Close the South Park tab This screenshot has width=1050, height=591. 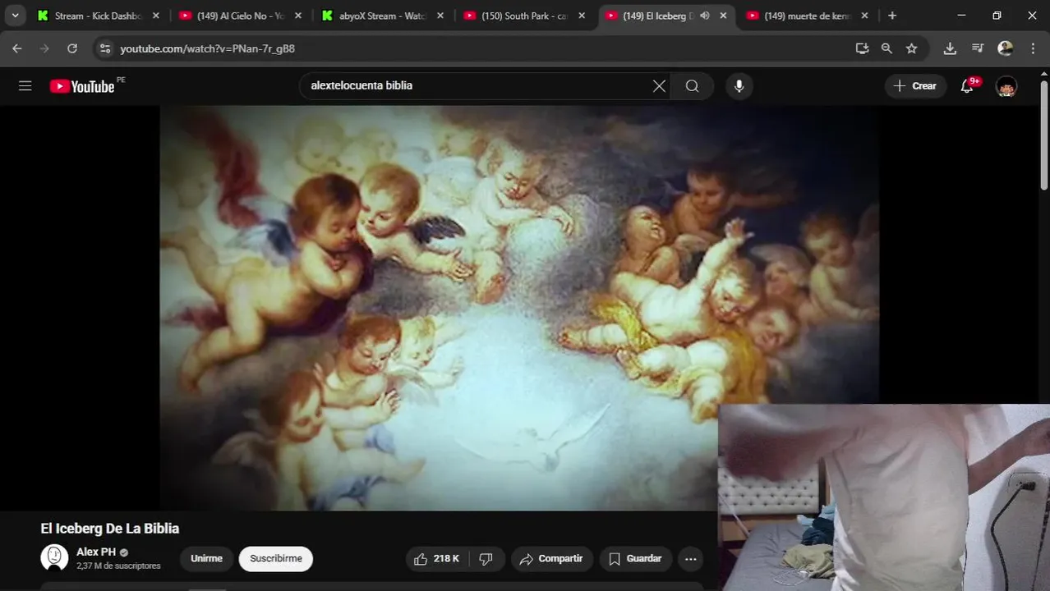pyautogui.click(x=582, y=16)
